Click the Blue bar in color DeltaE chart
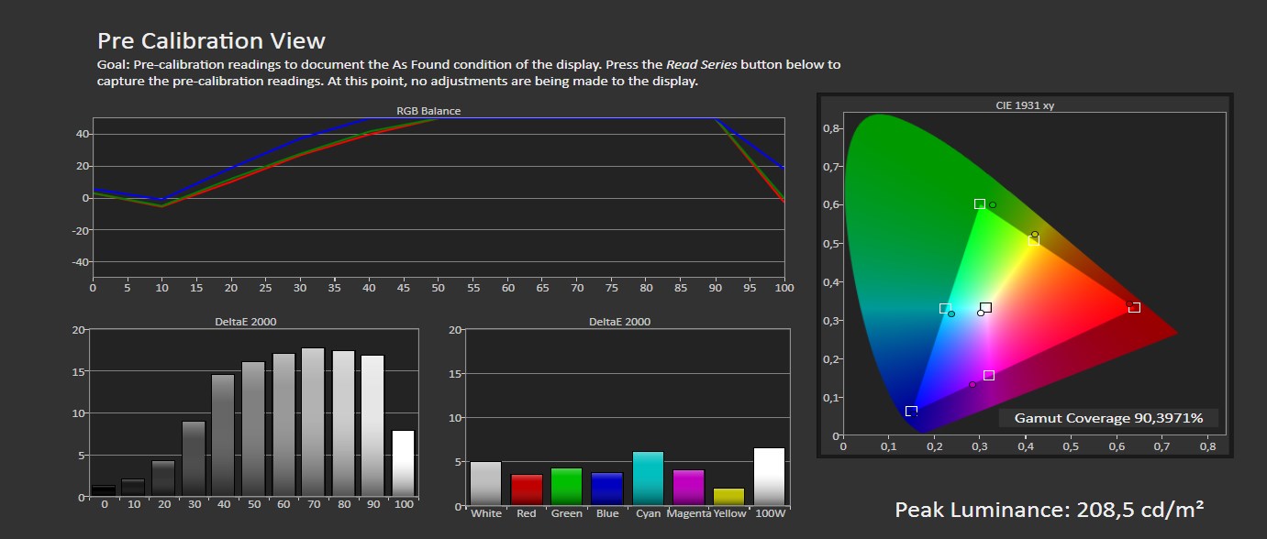1267x539 pixels. point(607,489)
